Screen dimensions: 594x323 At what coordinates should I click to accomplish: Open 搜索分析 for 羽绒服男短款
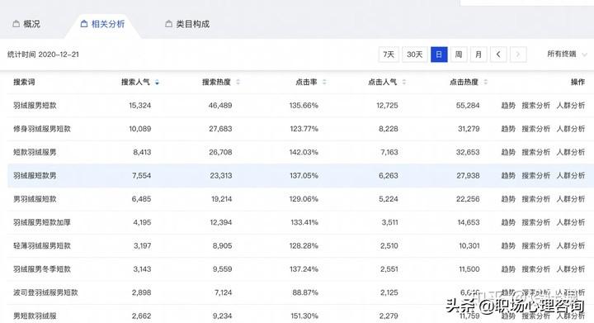(x=535, y=106)
